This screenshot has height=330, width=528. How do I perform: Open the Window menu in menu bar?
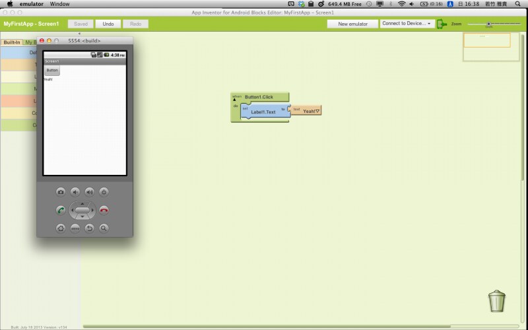pyautogui.click(x=59, y=4)
